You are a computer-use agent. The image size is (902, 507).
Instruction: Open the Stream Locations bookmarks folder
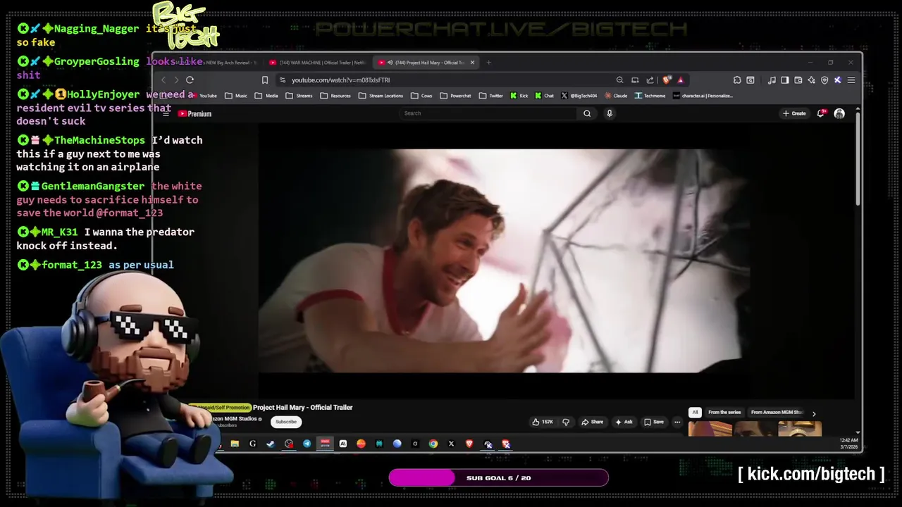tap(381, 96)
